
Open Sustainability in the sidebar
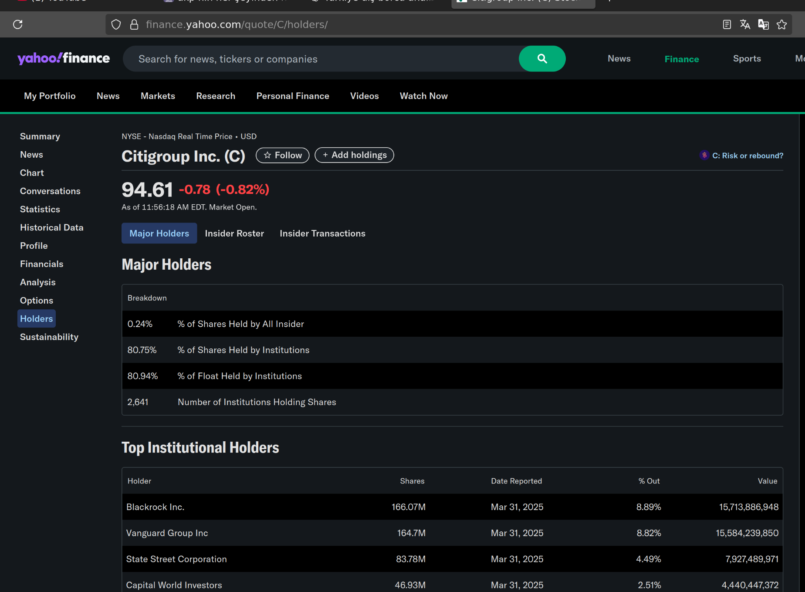coord(49,337)
